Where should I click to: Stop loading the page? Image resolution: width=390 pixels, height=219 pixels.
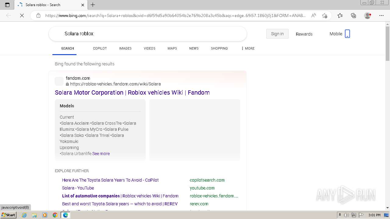pos(22,16)
